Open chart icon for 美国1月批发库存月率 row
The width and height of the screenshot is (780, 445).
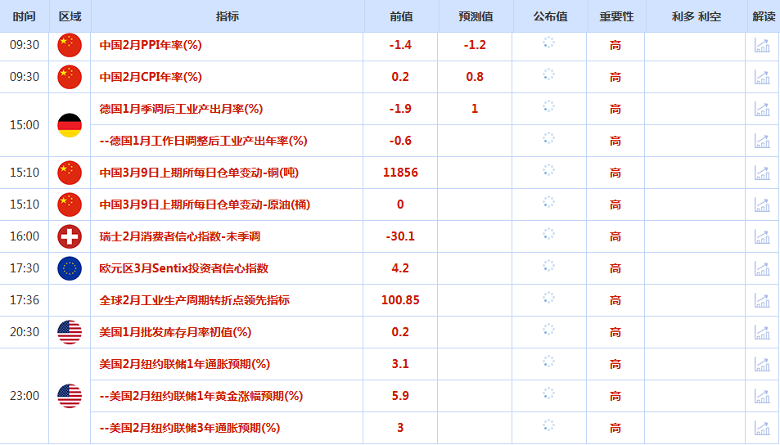tap(762, 332)
